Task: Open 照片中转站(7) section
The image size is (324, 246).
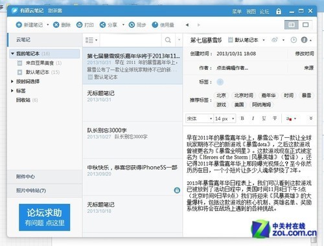Action: 45,190
